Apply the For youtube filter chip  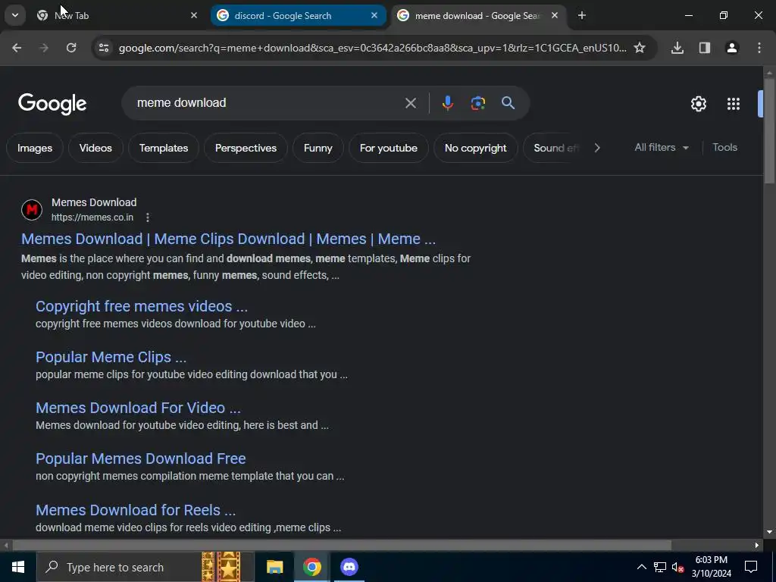(x=389, y=148)
